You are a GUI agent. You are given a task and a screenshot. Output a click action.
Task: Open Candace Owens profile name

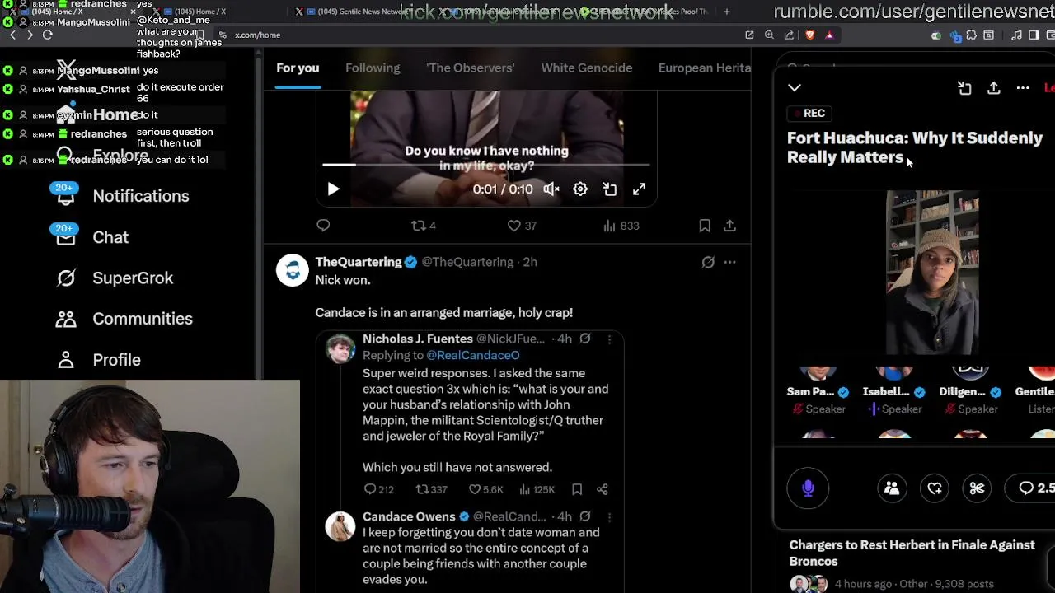409,516
